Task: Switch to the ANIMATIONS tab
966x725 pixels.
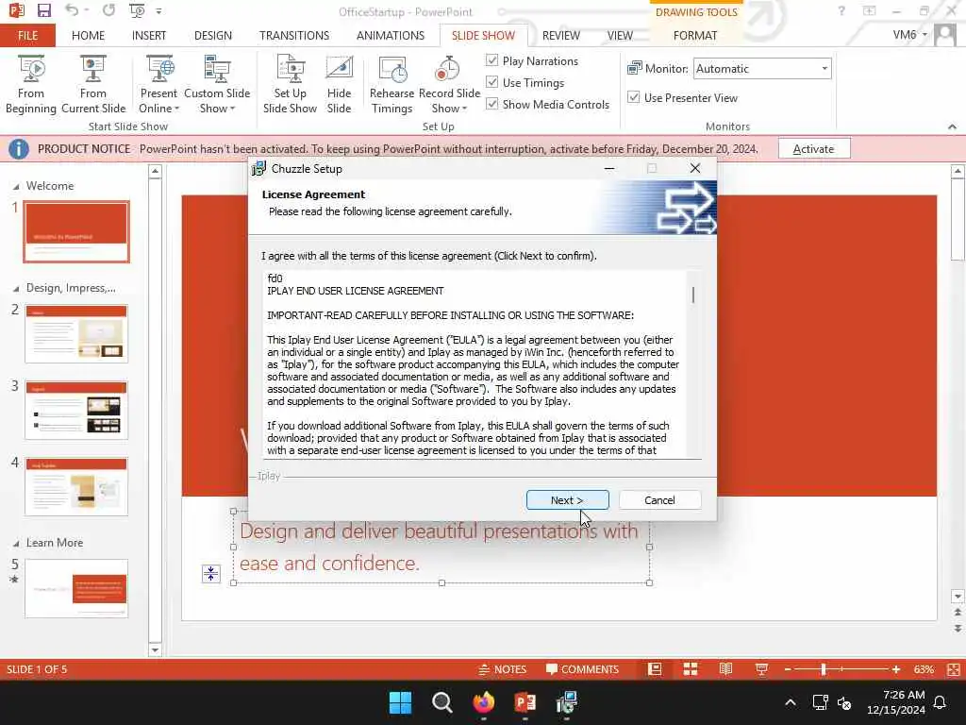Action: [x=391, y=35]
